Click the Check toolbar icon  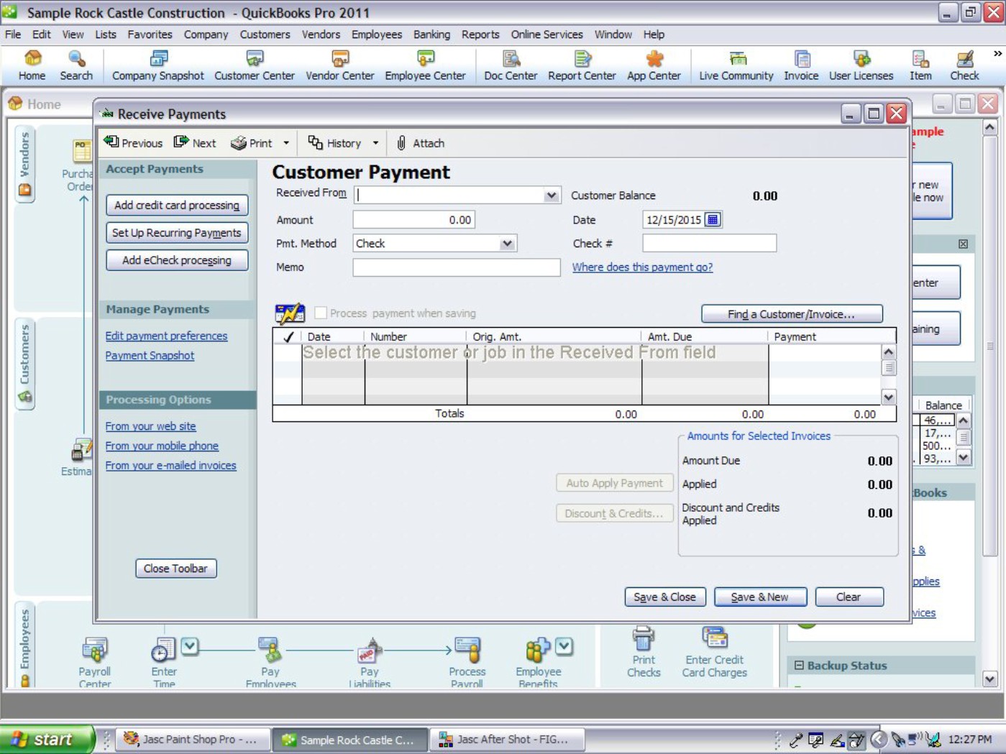coord(964,65)
